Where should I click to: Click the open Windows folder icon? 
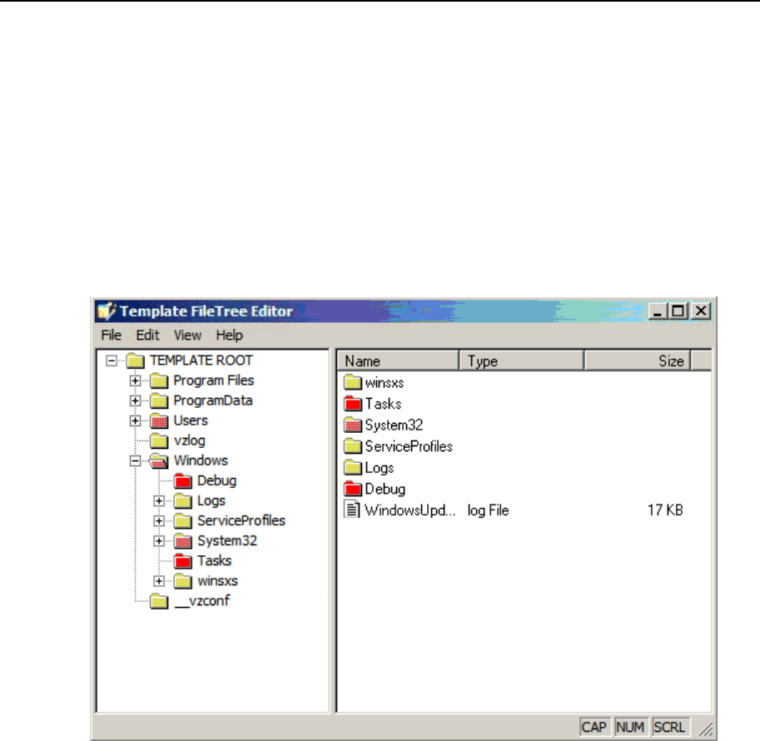click(x=159, y=460)
